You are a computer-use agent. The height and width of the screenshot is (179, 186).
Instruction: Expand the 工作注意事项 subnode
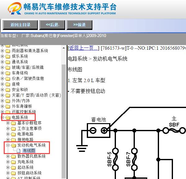click(8, 128)
